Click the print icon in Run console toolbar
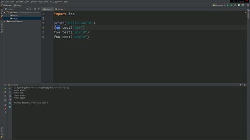 (x=10, y=103)
